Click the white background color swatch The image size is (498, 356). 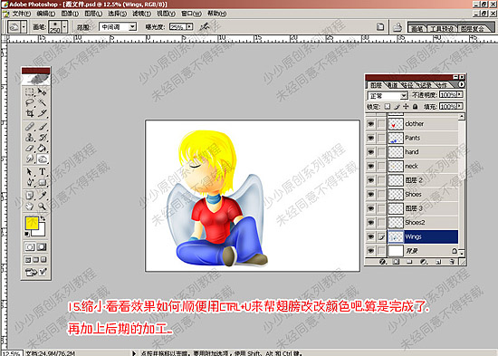40,231
